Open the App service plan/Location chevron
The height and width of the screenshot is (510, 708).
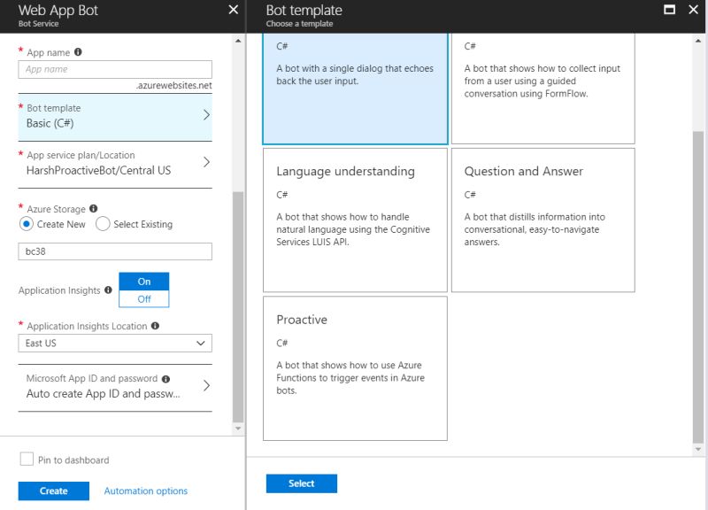[x=206, y=162]
